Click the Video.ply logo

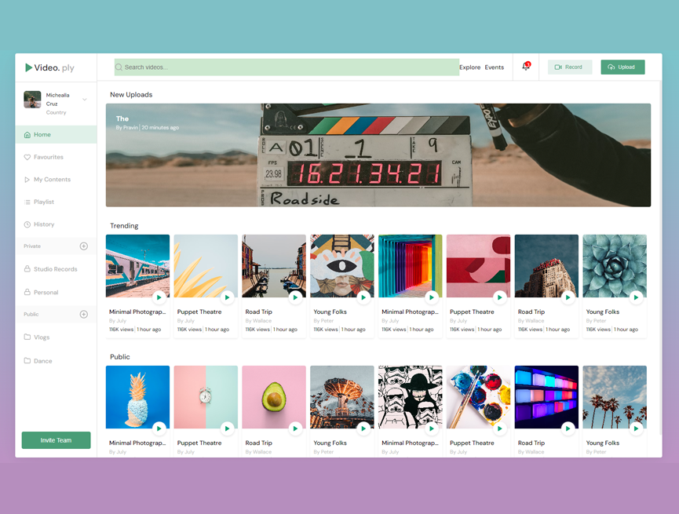49,67
